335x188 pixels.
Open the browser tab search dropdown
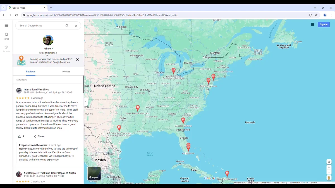(3, 8)
